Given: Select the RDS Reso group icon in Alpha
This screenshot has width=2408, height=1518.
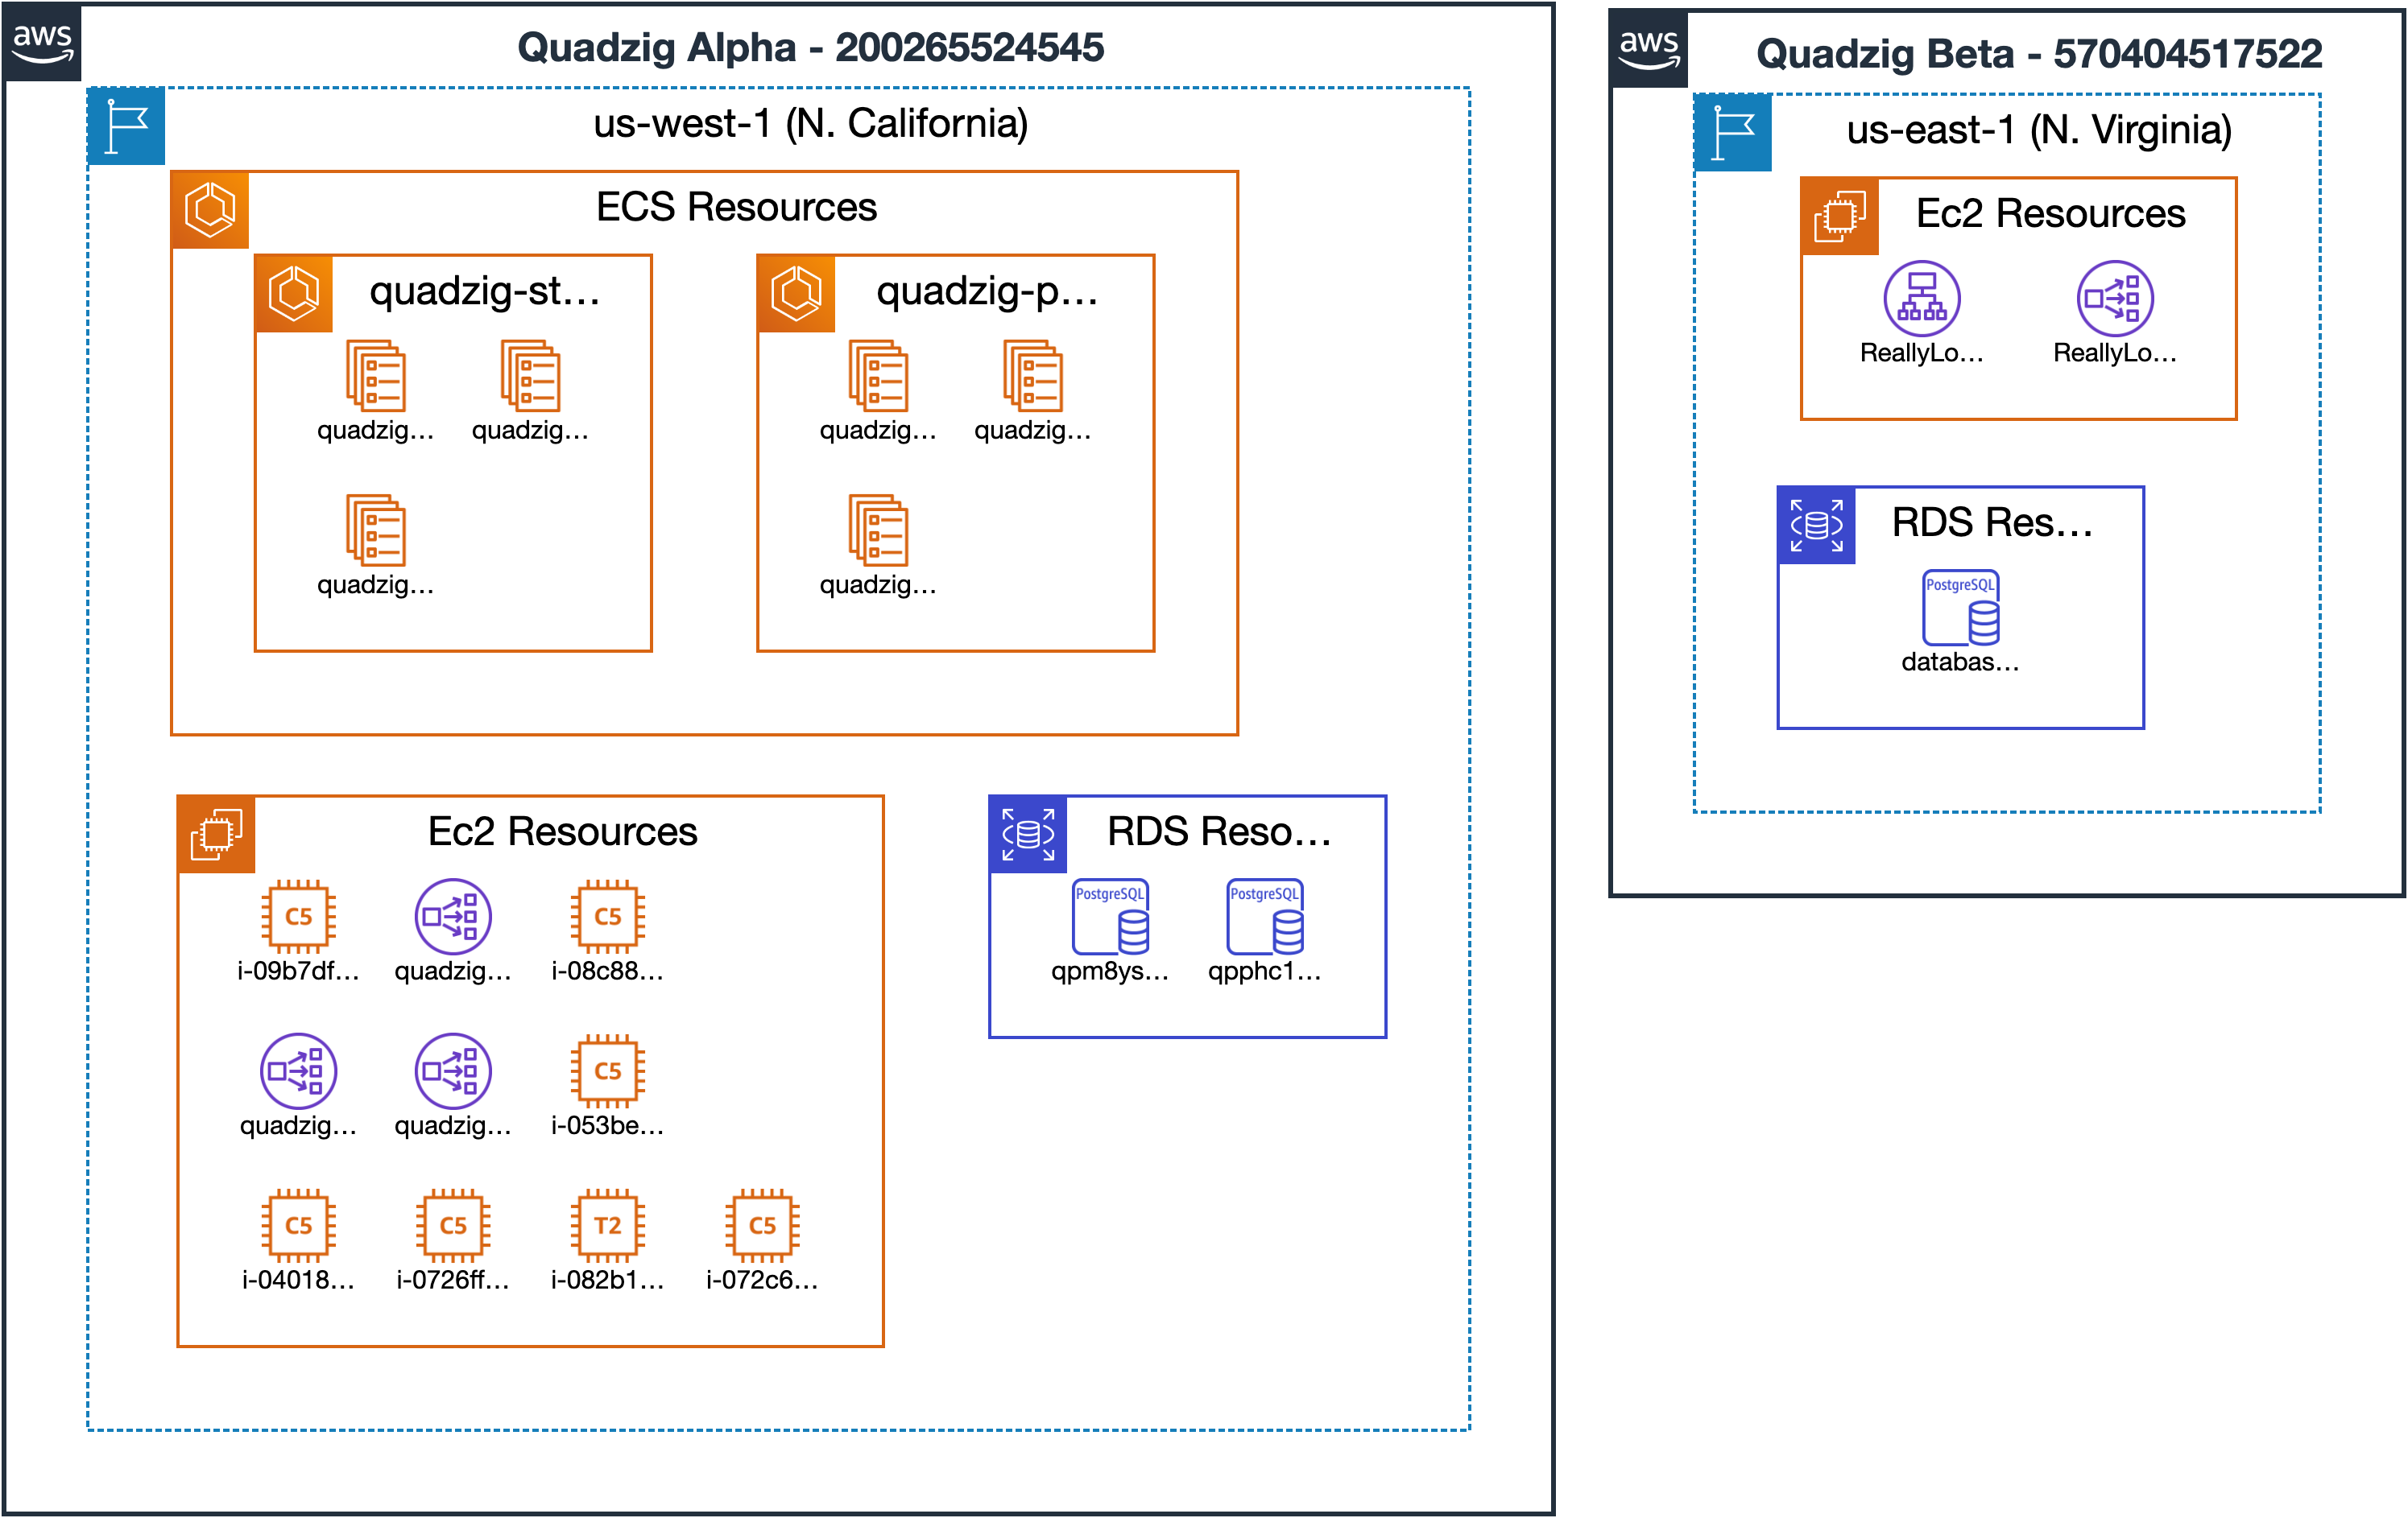Looking at the screenshot, I should pyautogui.click(x=1028, y=835).
